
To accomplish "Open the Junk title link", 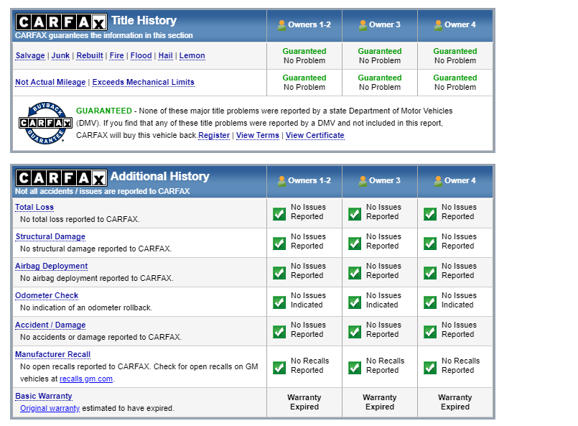I will pyautogui.click(x=60, y=56).
